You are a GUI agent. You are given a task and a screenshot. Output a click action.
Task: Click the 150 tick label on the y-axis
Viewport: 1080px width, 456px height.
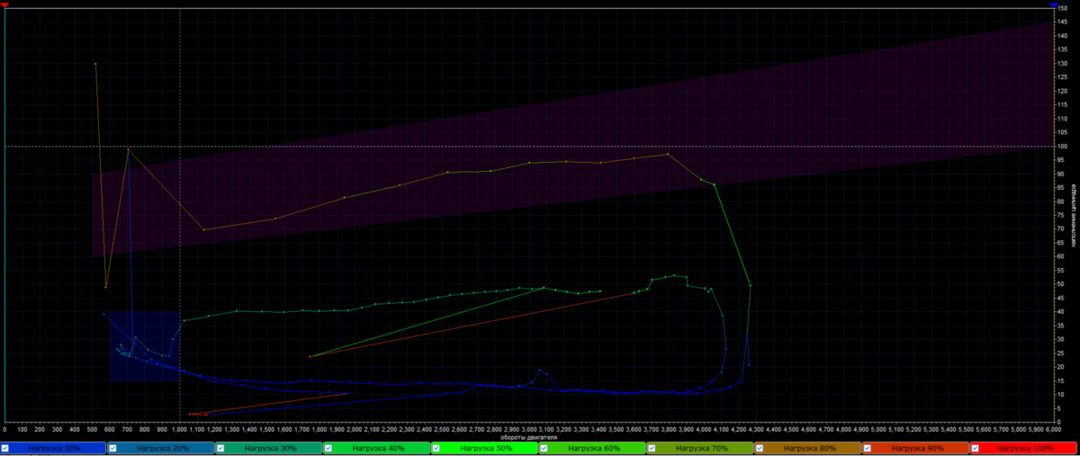point(1062,8)
